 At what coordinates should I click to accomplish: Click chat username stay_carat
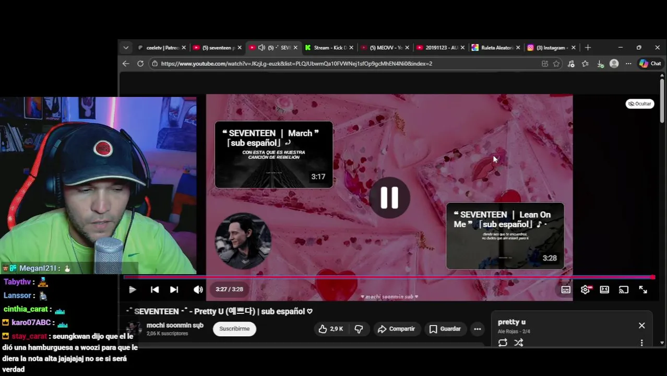(x=29, y=337)
